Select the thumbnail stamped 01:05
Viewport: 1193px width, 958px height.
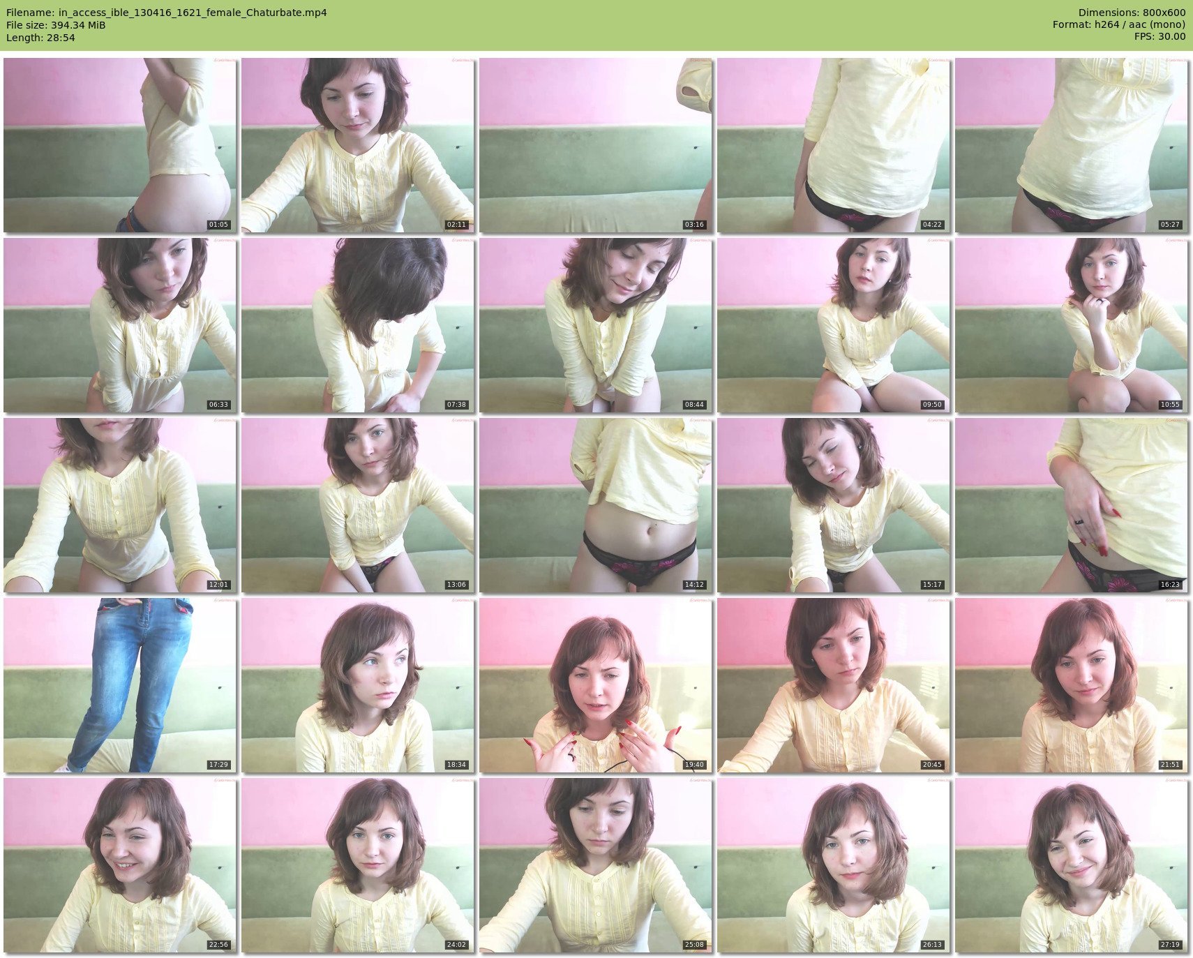click(120, 145)
